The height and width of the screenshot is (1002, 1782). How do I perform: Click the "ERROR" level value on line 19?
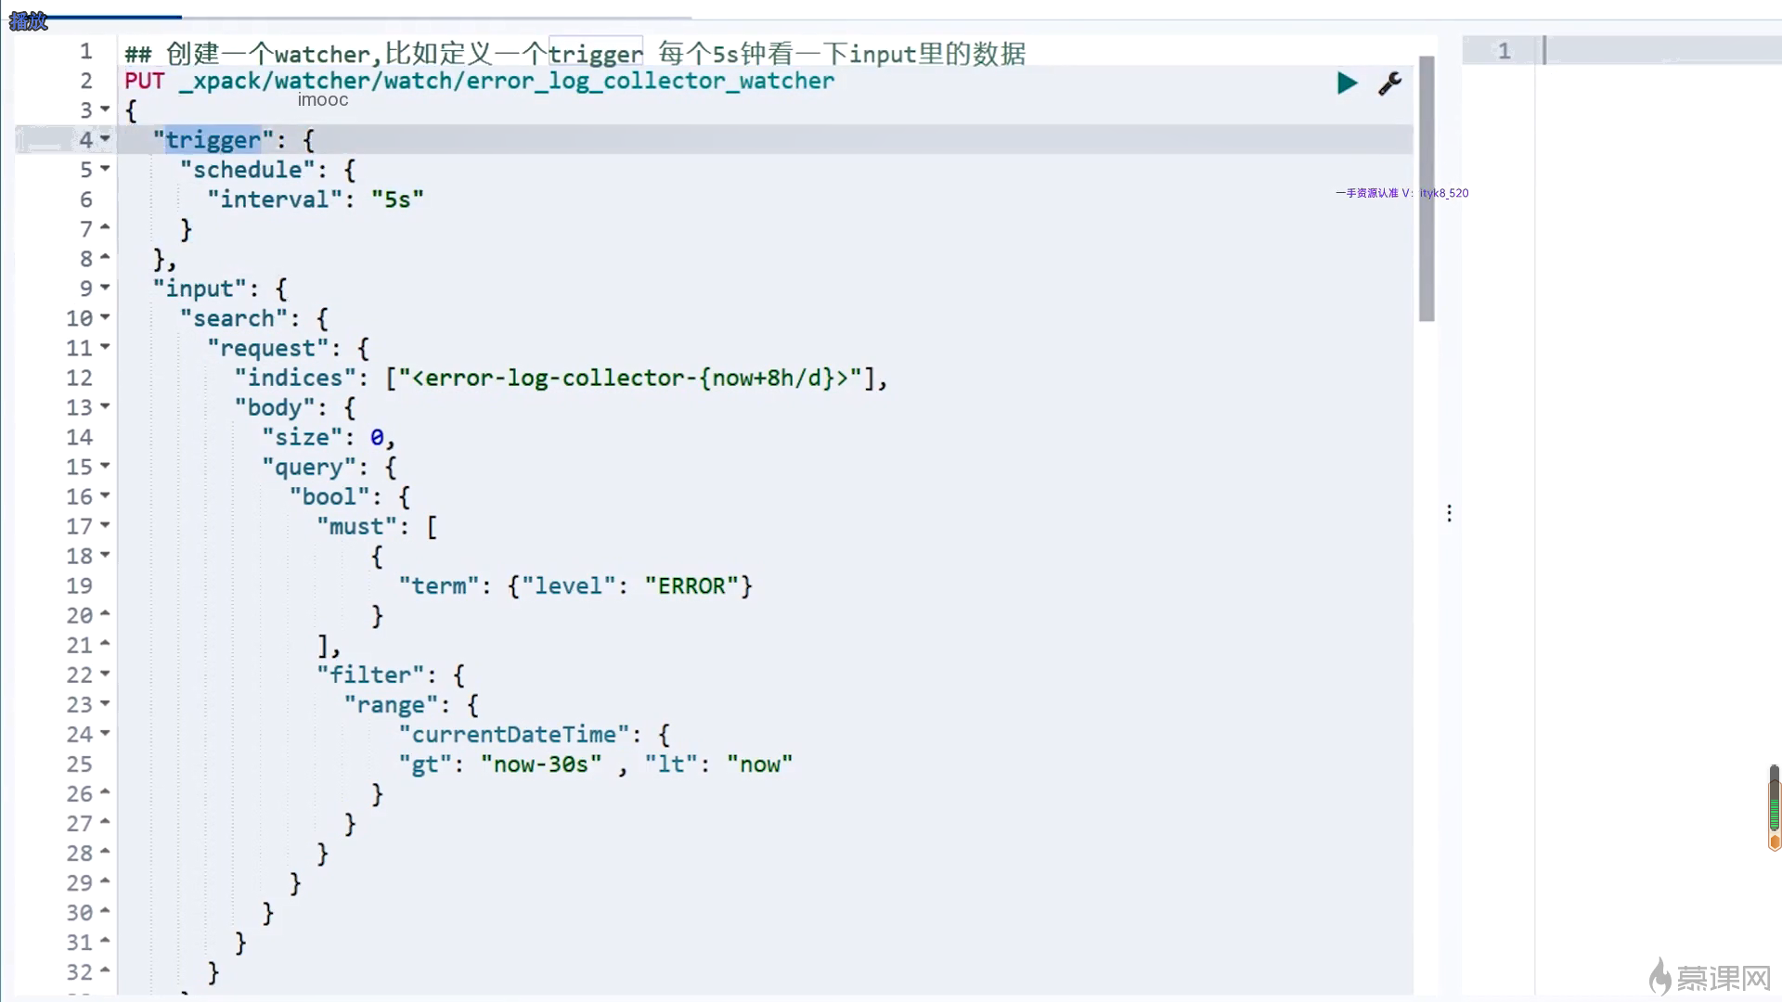click(691, 586)
